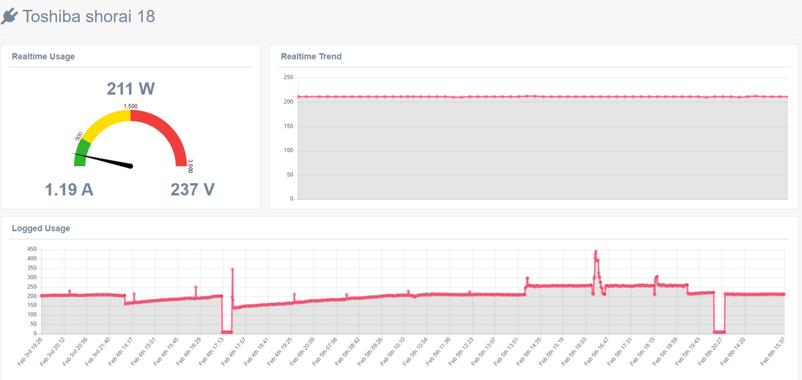The image size is (802, 380).
Task: Click the "Feb 4th 14:17" time axis label
Action: coord(120,351)
